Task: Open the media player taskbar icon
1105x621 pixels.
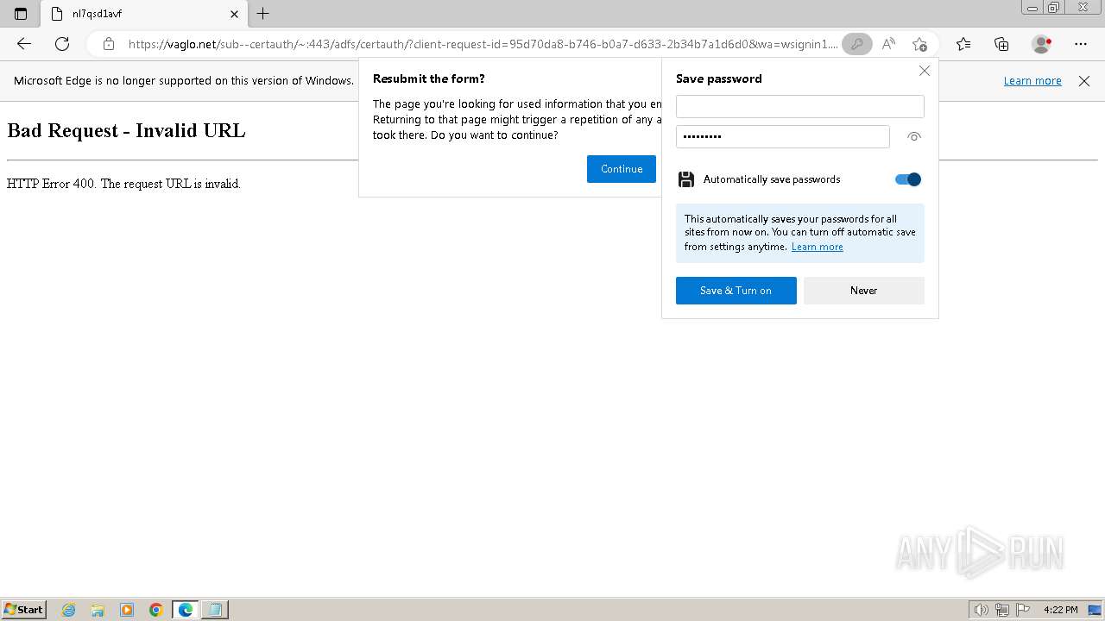Action: click(127, 610)
